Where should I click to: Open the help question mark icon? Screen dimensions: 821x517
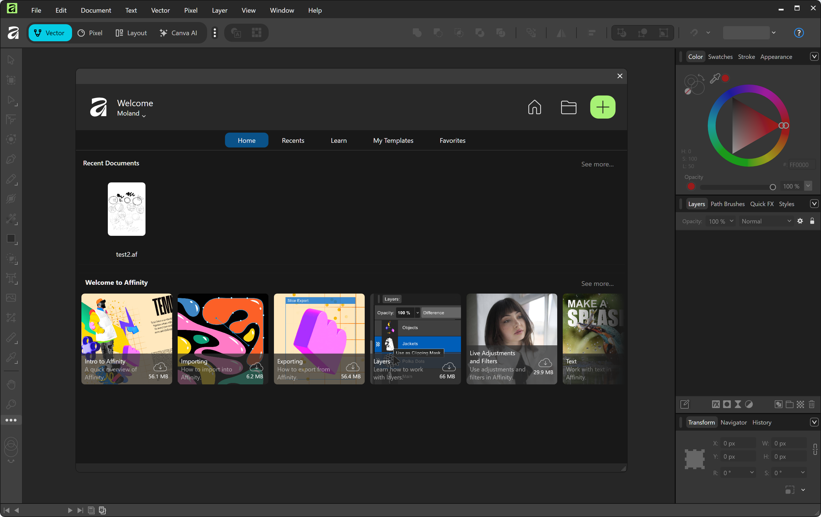(798, 33)
